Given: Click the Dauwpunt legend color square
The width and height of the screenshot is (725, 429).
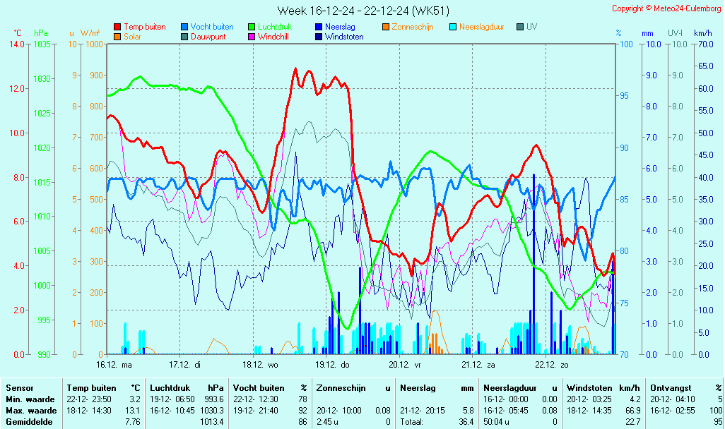Looking at the screenshot, I should coord(184,37).
